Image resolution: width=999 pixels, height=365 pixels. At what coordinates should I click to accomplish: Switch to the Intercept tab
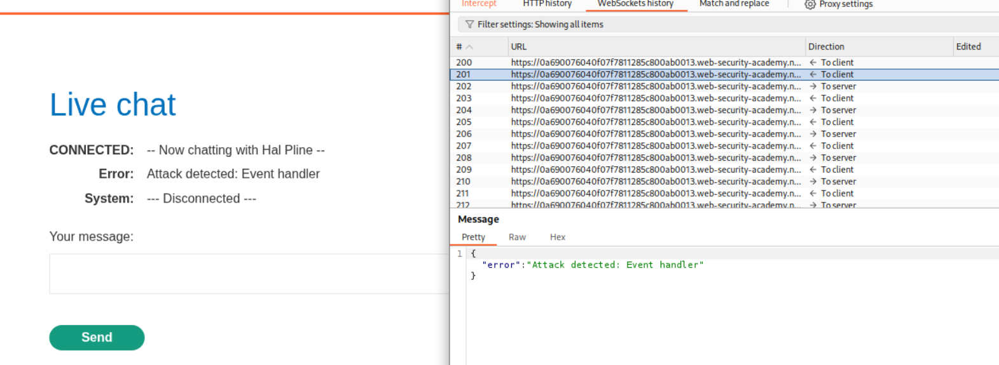click(x=479, y=4)
